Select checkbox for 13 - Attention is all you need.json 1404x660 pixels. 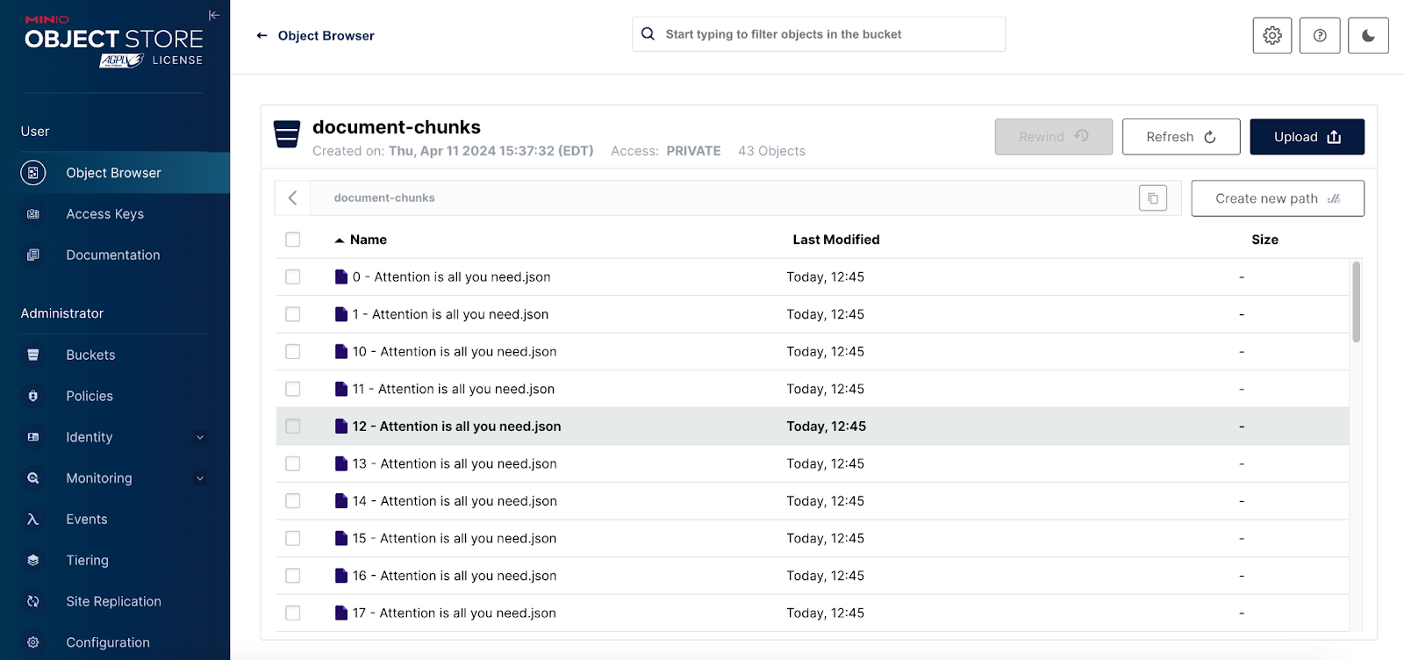(x=293, y=463)
